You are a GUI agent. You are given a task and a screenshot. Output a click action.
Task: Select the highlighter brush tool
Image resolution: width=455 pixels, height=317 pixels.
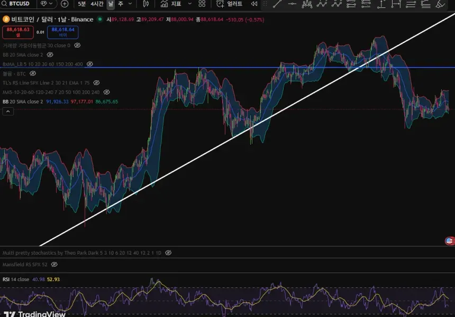(x=440, y=4)
